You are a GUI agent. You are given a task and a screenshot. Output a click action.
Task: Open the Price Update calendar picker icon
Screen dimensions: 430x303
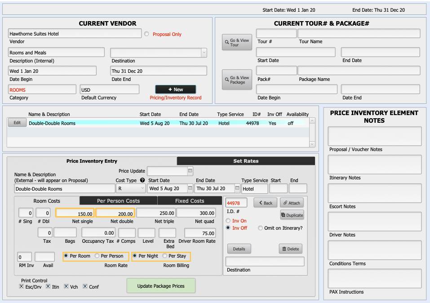coord(190,171)
